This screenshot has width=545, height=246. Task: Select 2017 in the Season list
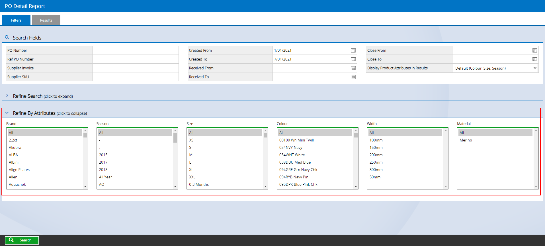135,162
